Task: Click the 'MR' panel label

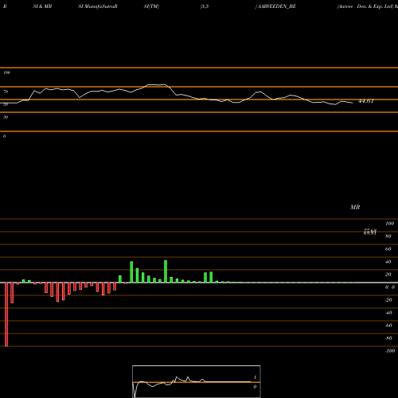Action: click(x=355, y=207)
